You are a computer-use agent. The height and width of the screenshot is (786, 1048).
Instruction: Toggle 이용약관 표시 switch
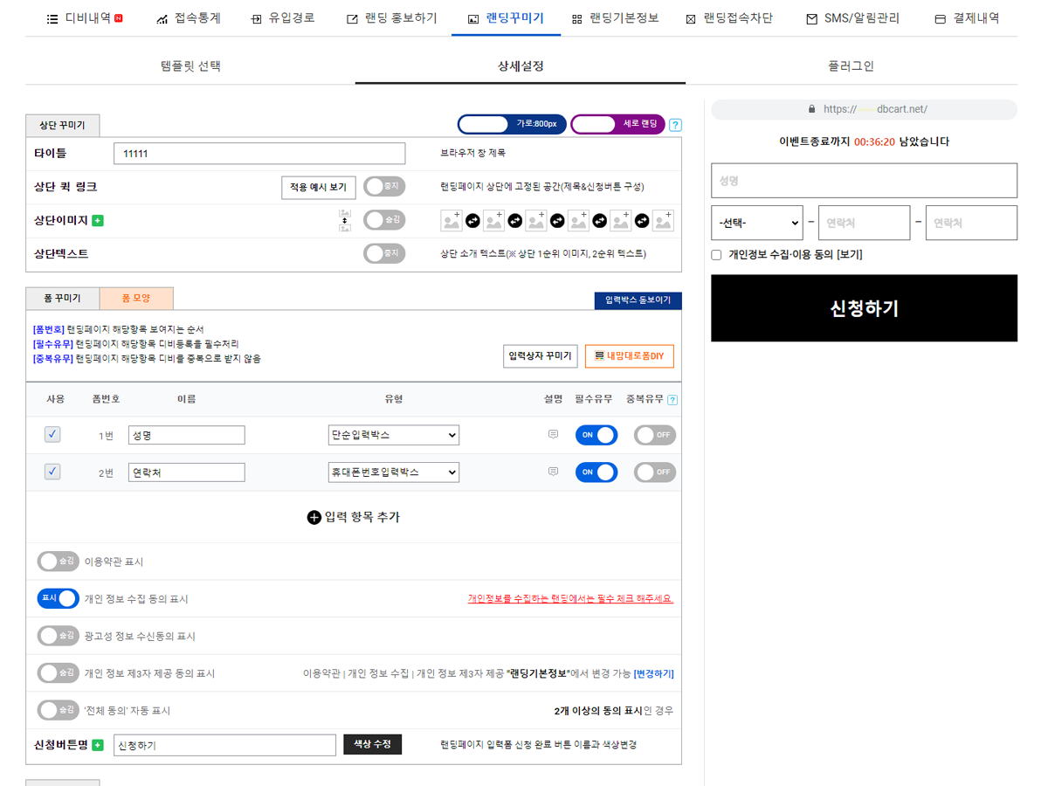[x=58, y=562]
